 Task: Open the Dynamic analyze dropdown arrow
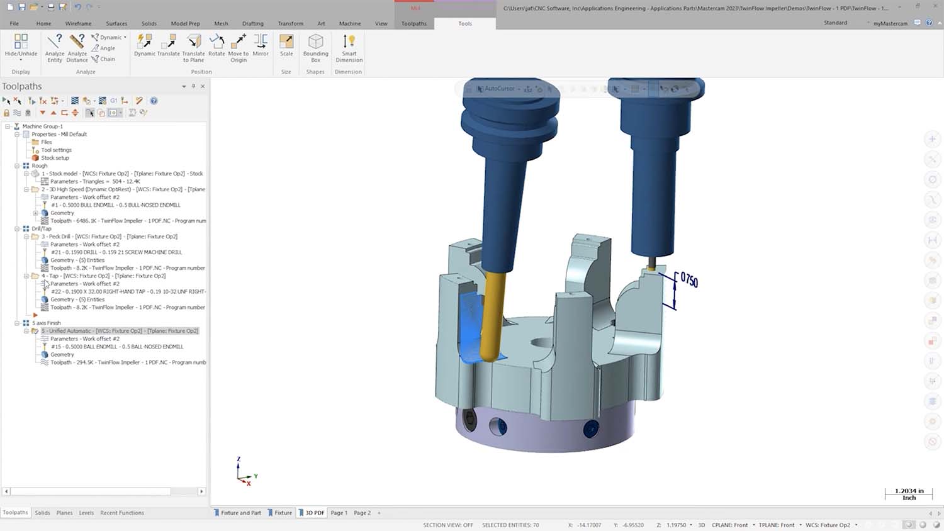click(x=125, y=37)
